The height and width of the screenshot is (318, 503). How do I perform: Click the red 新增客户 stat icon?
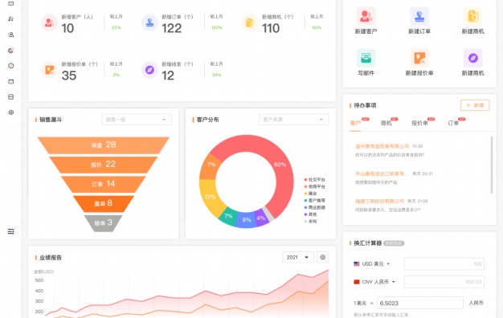[x=49, y=22]
